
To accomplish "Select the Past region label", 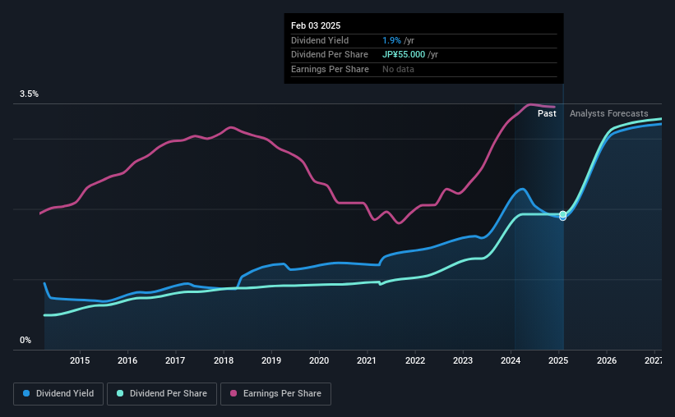I will [x=547, y=113].
